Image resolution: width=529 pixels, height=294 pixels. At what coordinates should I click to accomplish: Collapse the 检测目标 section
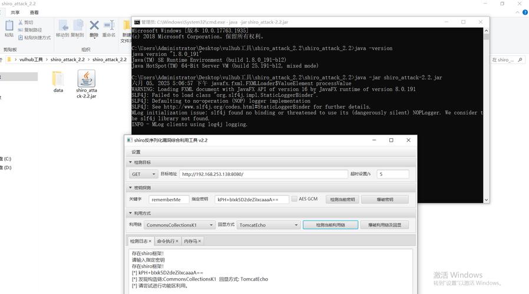(x=130, y=162)
